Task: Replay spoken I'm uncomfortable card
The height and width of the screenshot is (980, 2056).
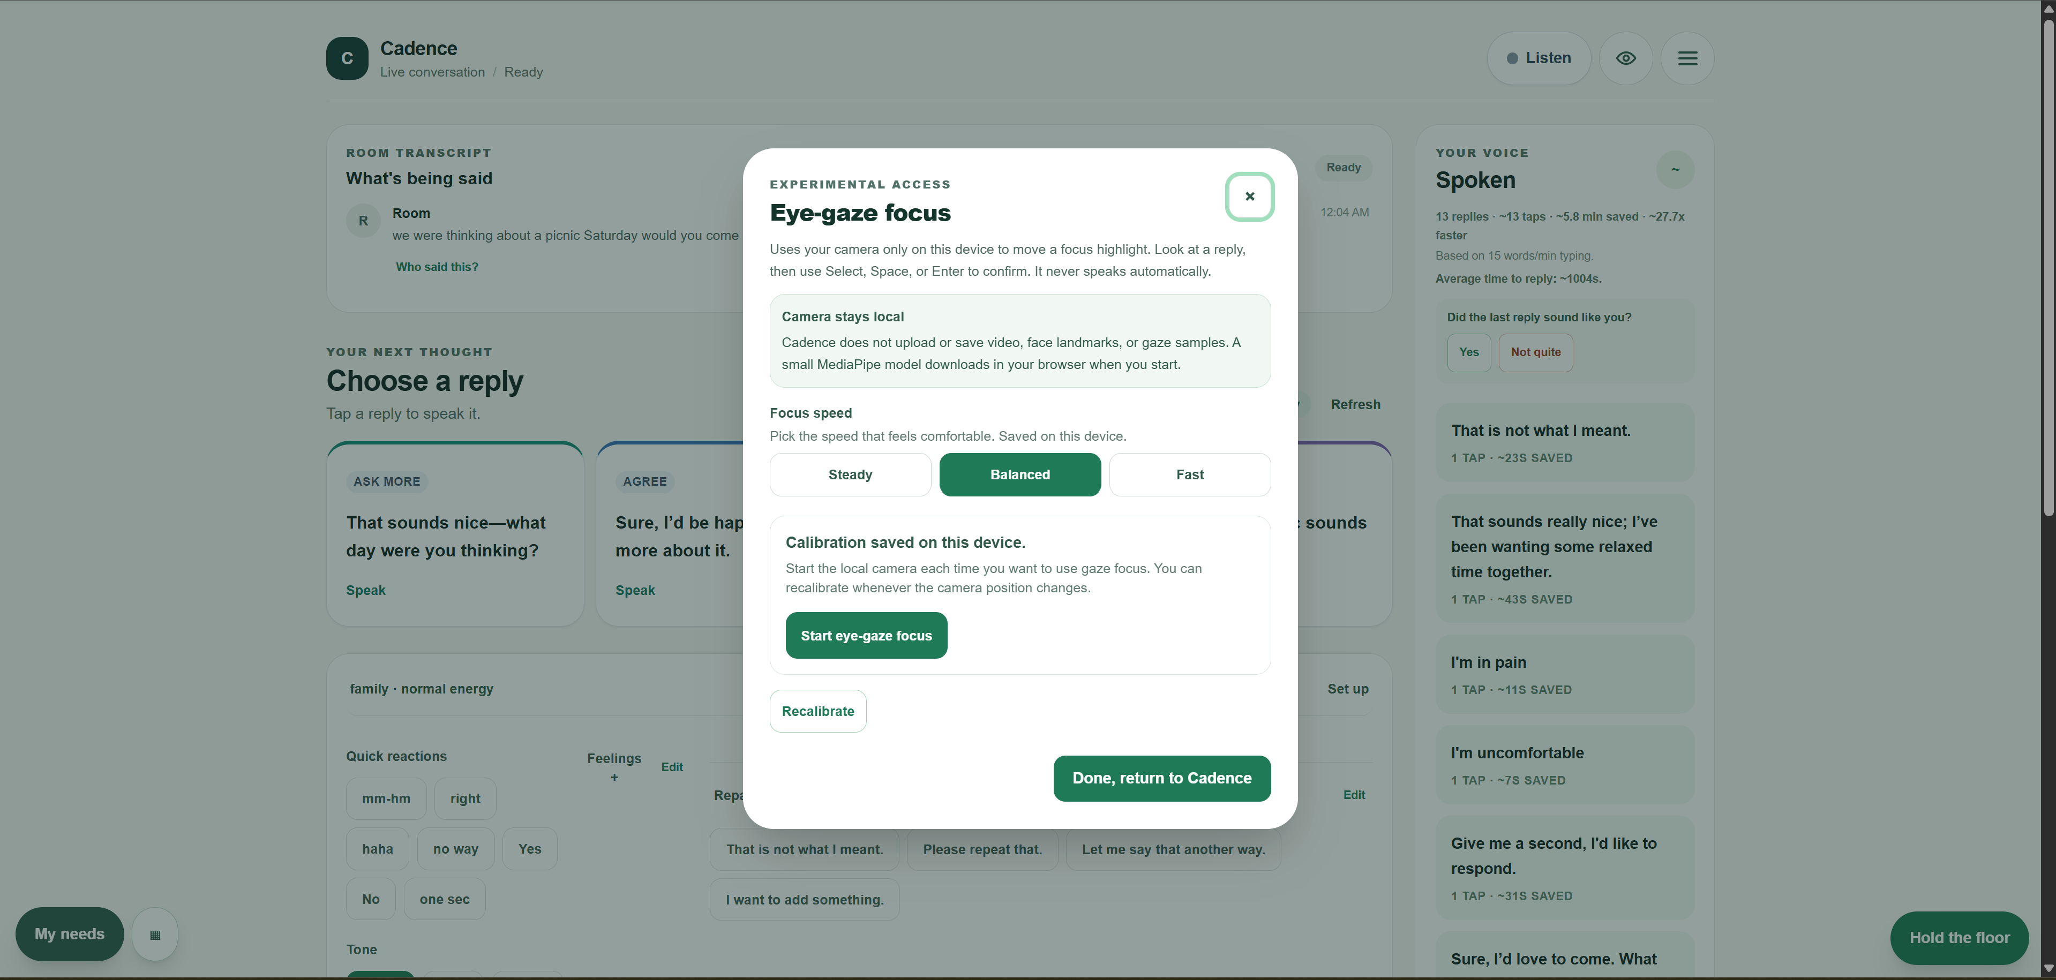Action: (1564, 765)
